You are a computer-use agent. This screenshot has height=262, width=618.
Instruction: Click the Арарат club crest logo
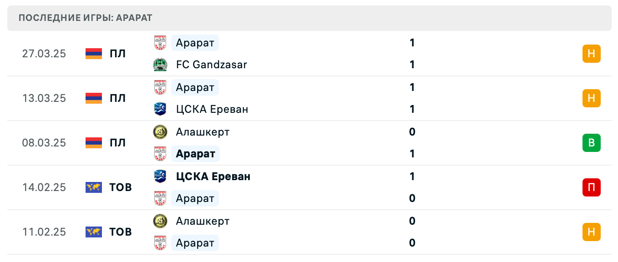coord(160,43)
